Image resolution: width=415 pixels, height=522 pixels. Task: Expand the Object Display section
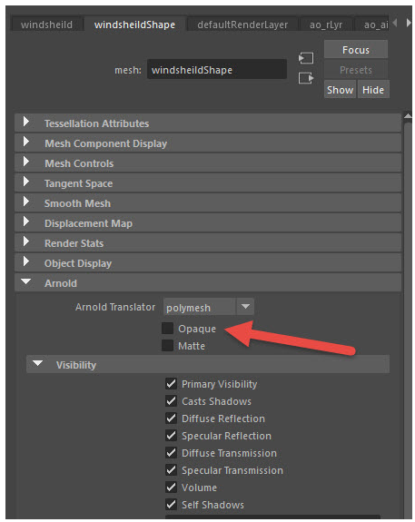click(208, 263)
